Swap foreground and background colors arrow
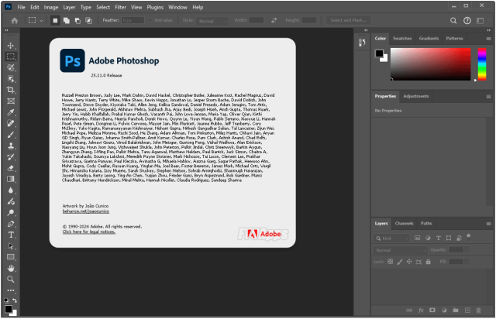 coord(15,300)
